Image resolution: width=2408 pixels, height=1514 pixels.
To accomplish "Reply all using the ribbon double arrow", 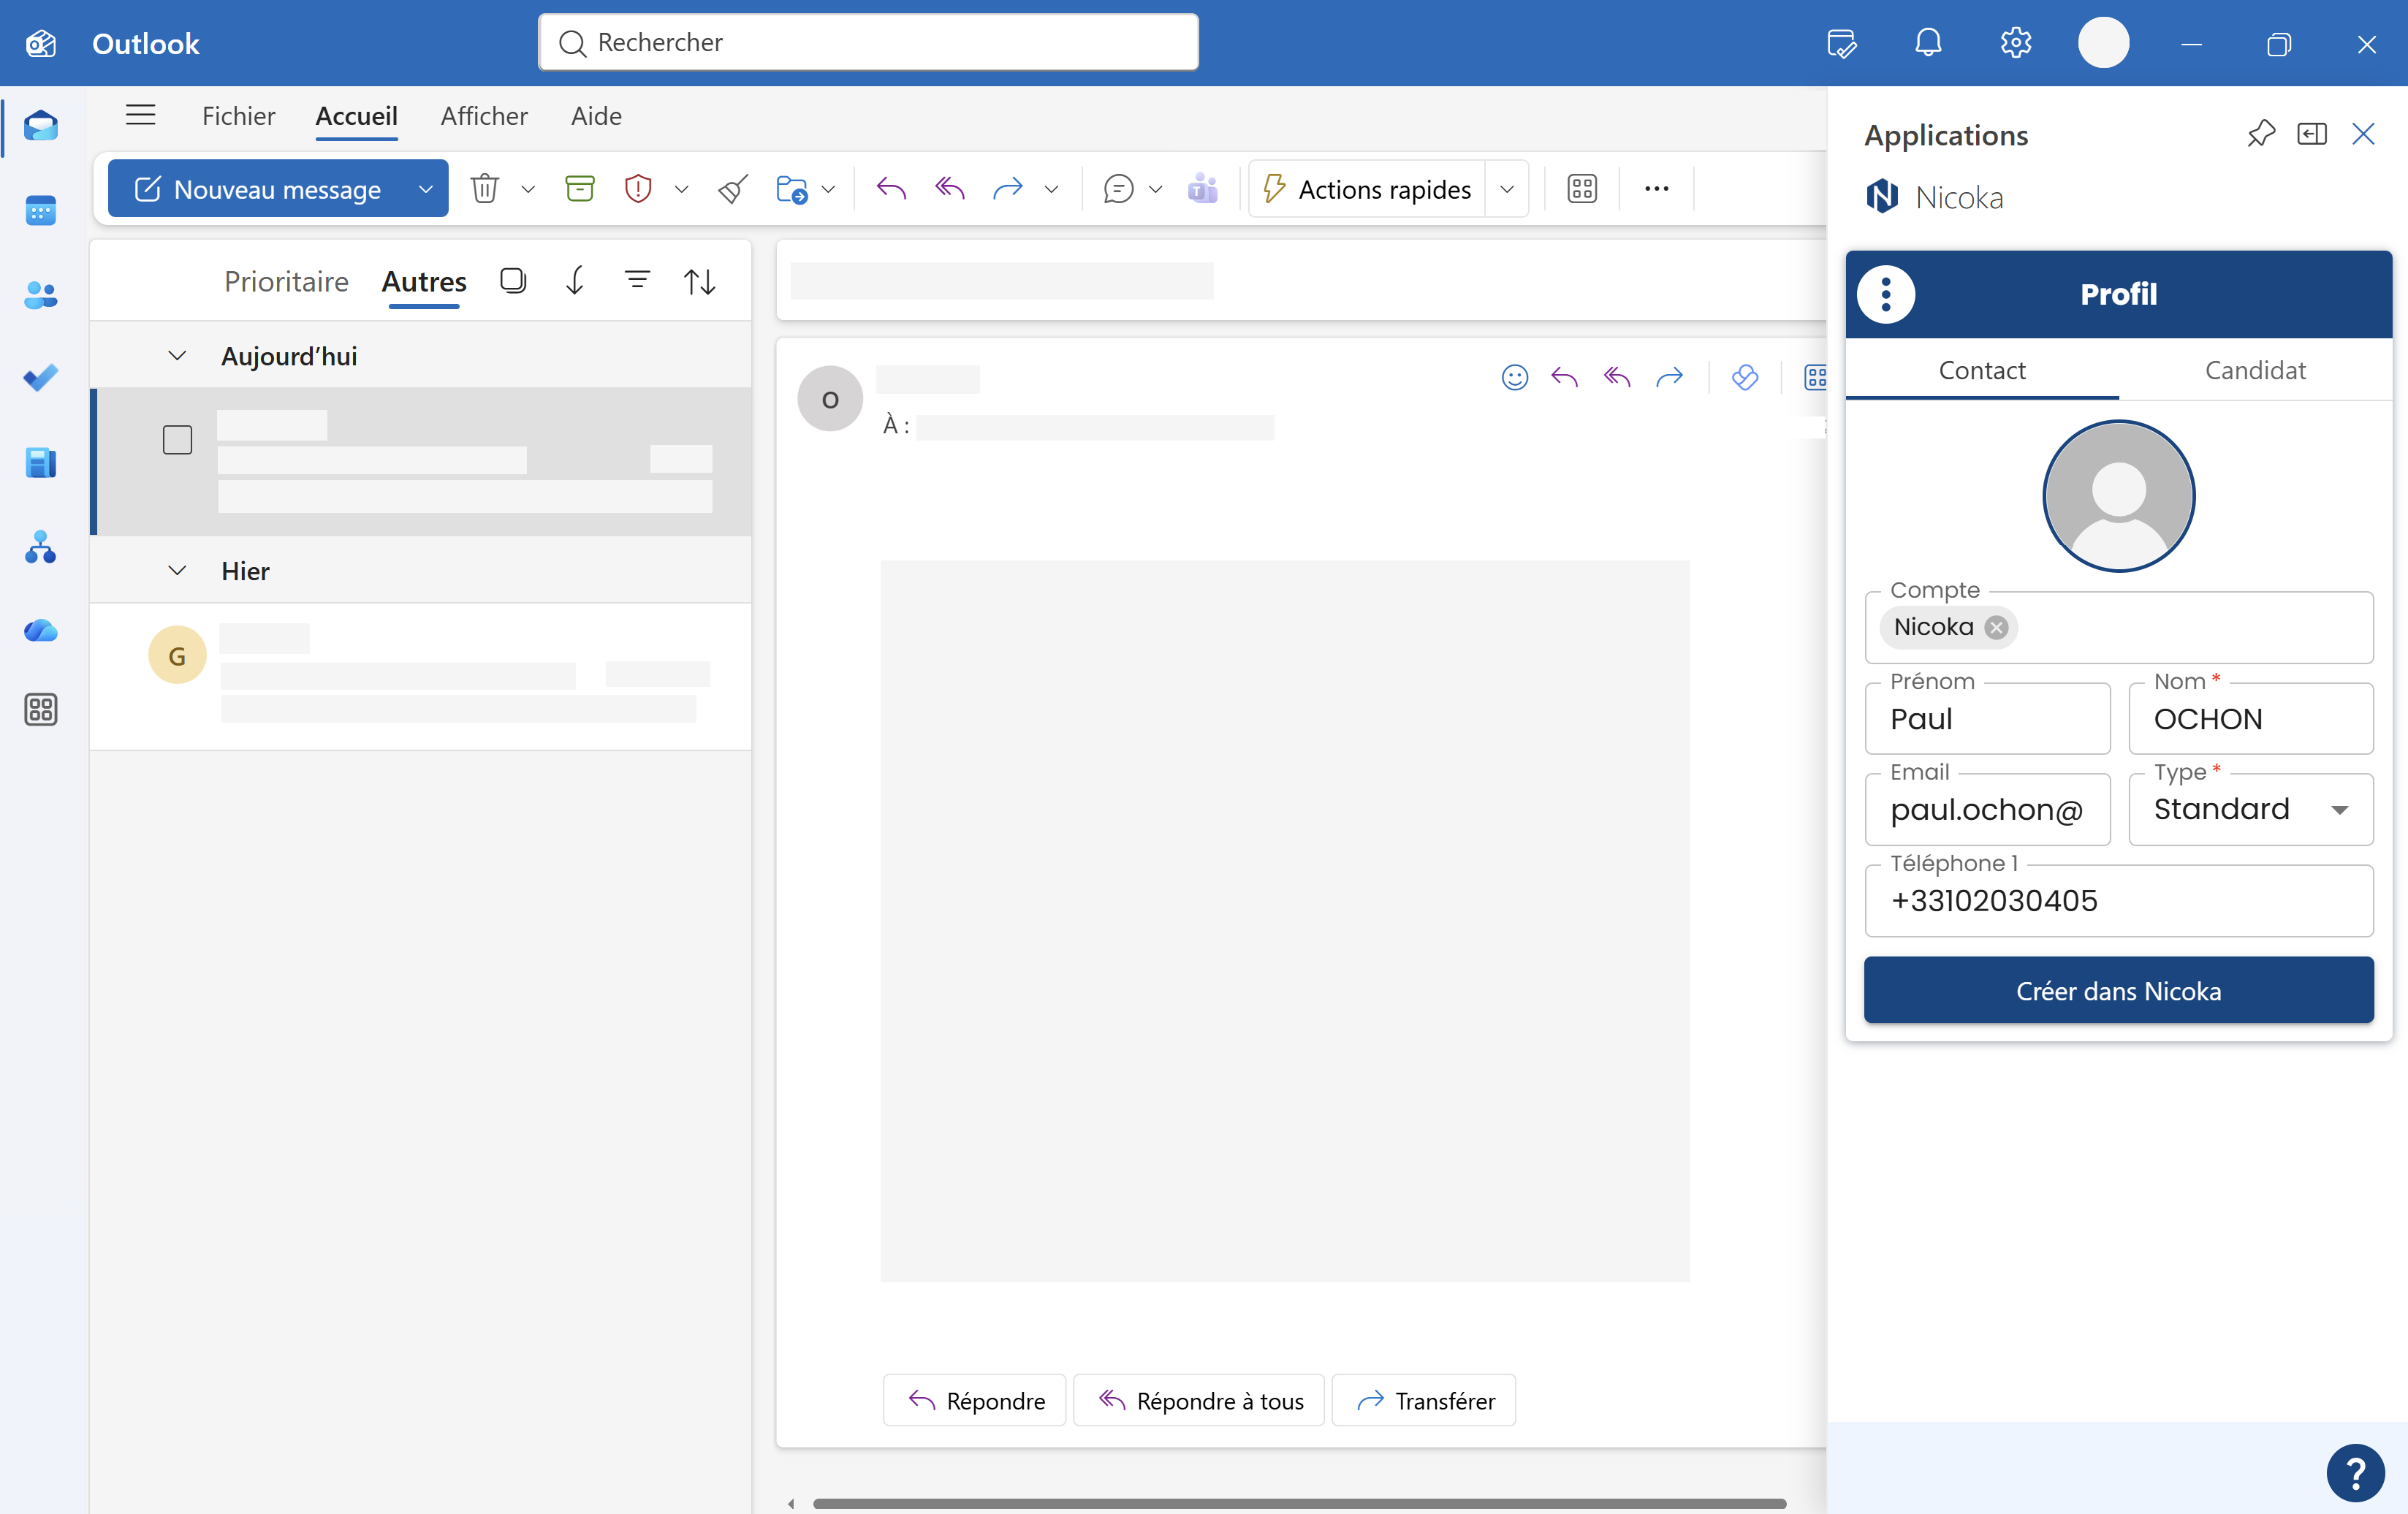I will [x=950, y=189].
